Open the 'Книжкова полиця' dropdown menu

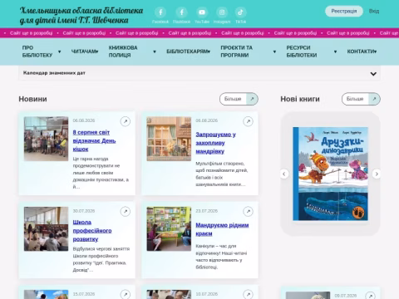(x=132, y=51)
